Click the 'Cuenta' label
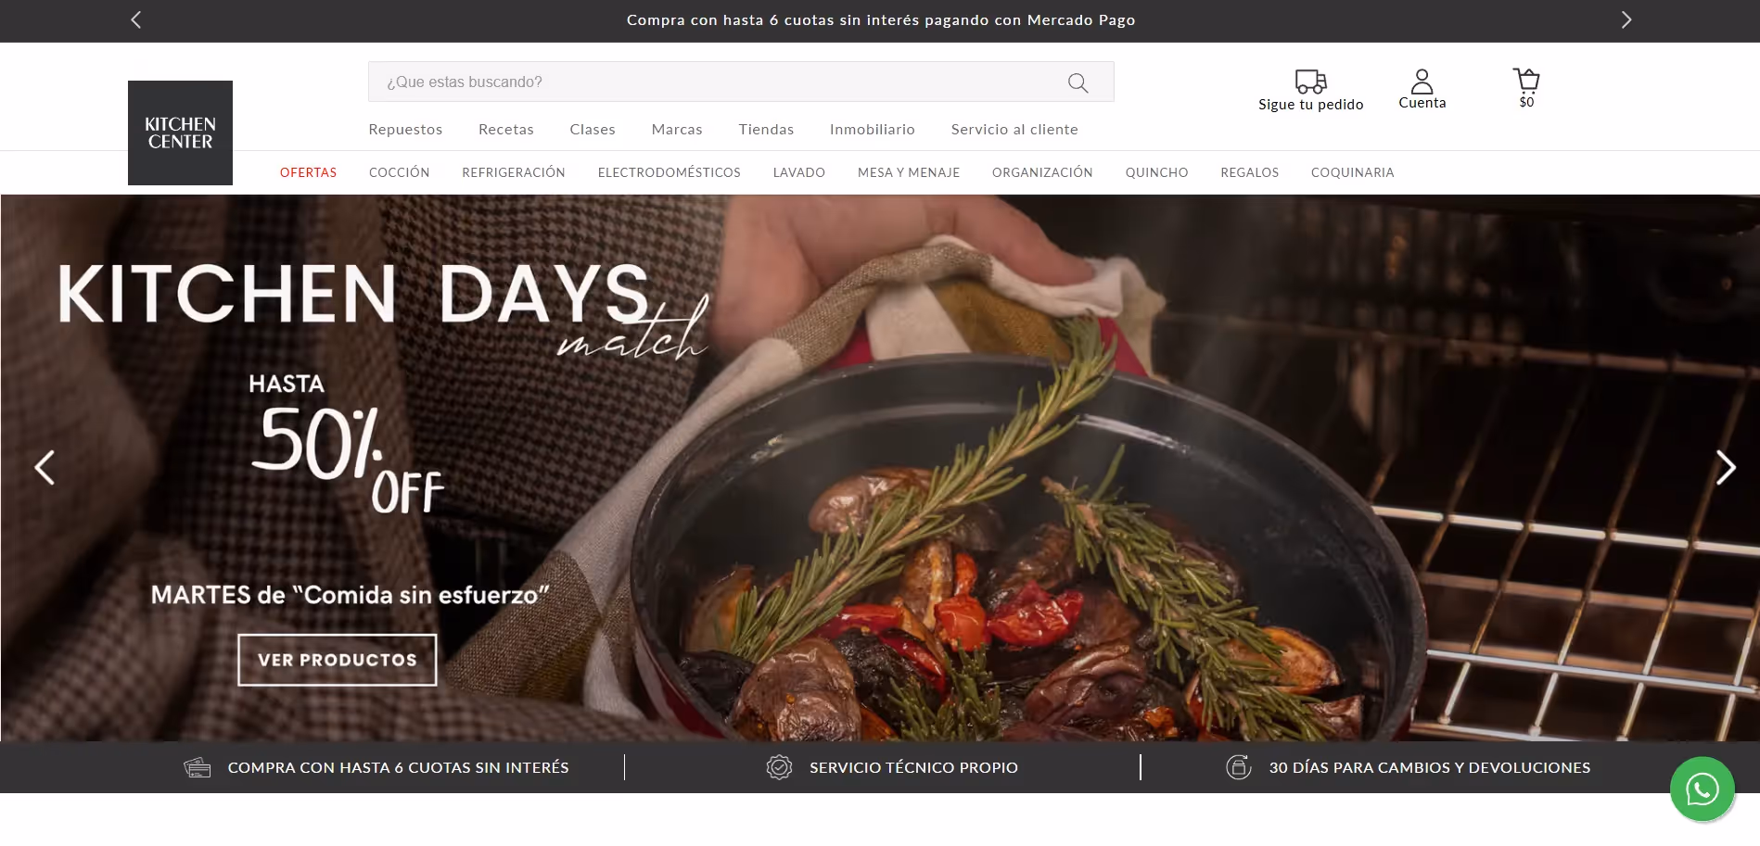This screenshot has height=846, width=1760. (1422, 103)
